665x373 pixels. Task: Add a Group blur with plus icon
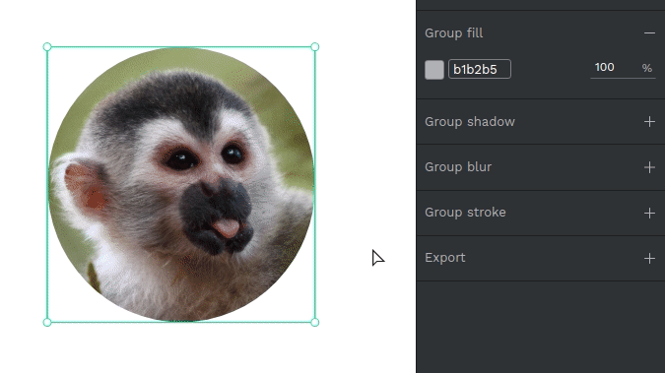(649, 167)
